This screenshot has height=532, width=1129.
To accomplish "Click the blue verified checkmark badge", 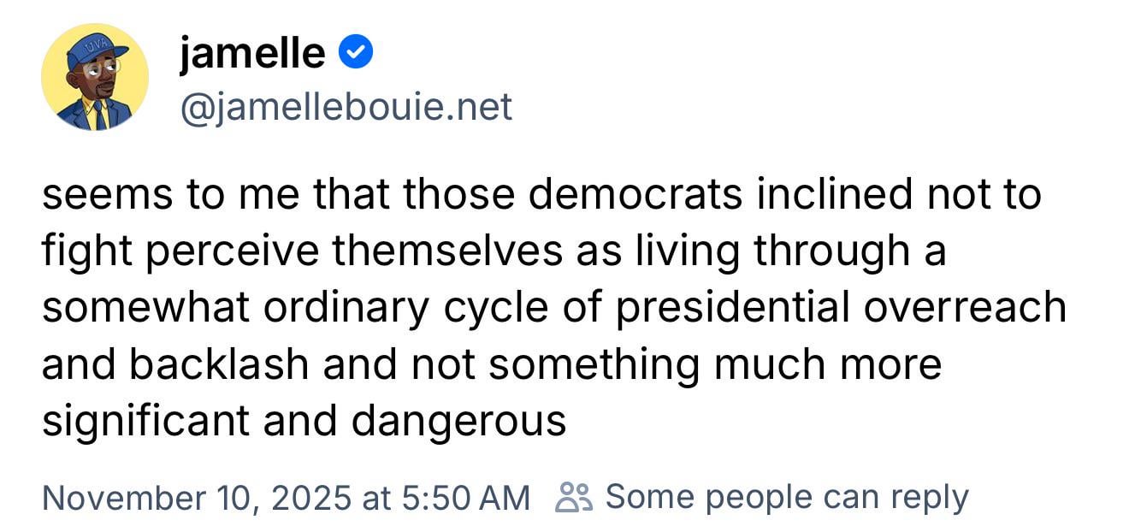I will pos(355,55).
